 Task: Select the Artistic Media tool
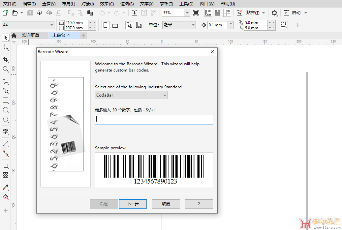6,91
